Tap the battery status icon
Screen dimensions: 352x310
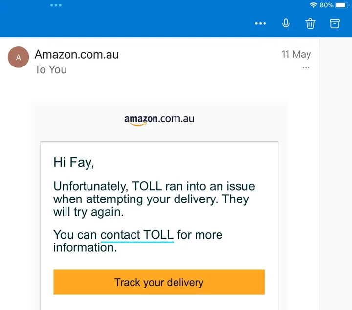tap(341, 5)
